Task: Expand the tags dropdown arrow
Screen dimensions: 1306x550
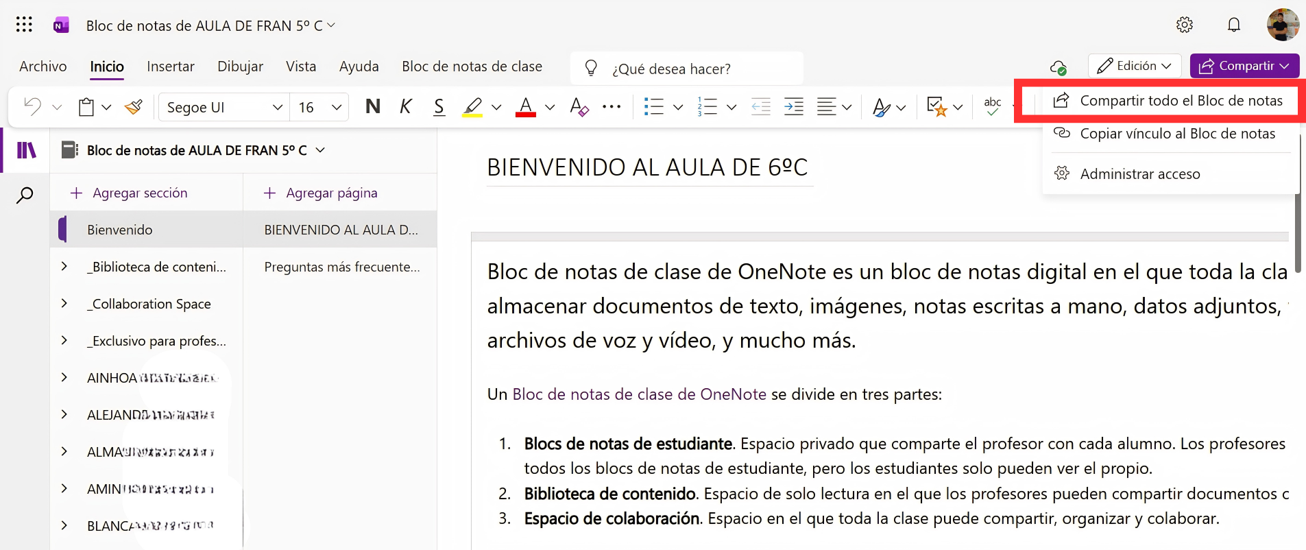Action: point(958,108)
